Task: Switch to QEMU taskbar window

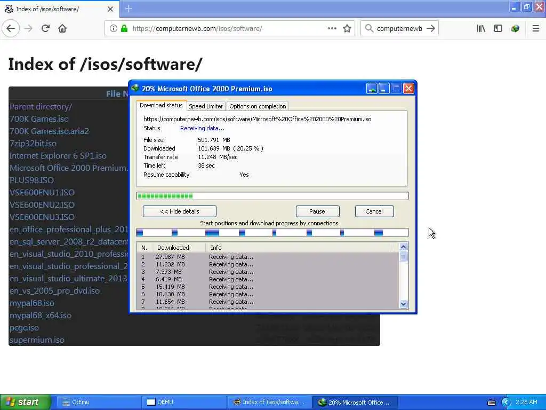Action: click(x=184, y=403)
